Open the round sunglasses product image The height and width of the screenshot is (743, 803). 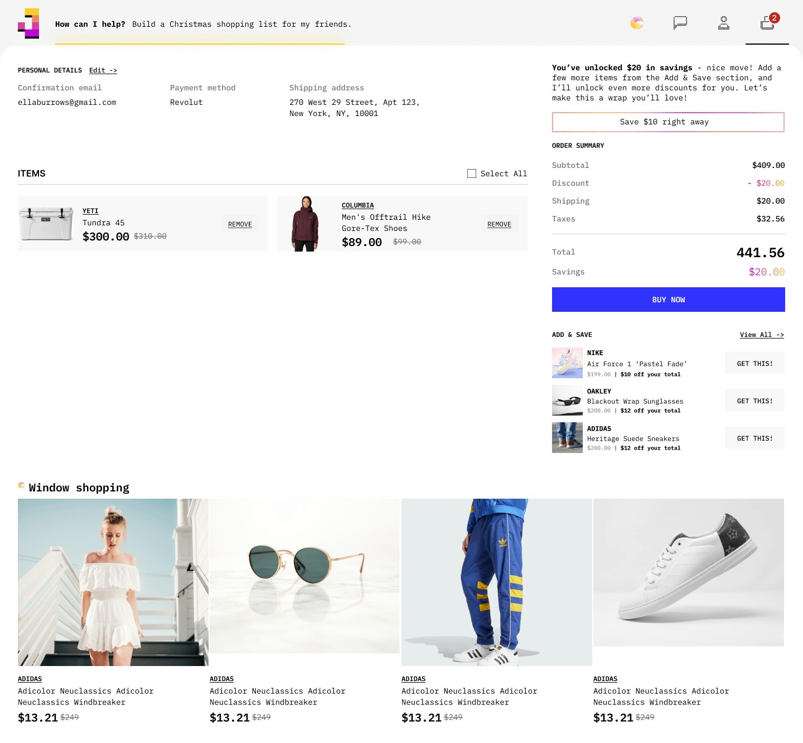pyautogui.click(x=304, y=576)
